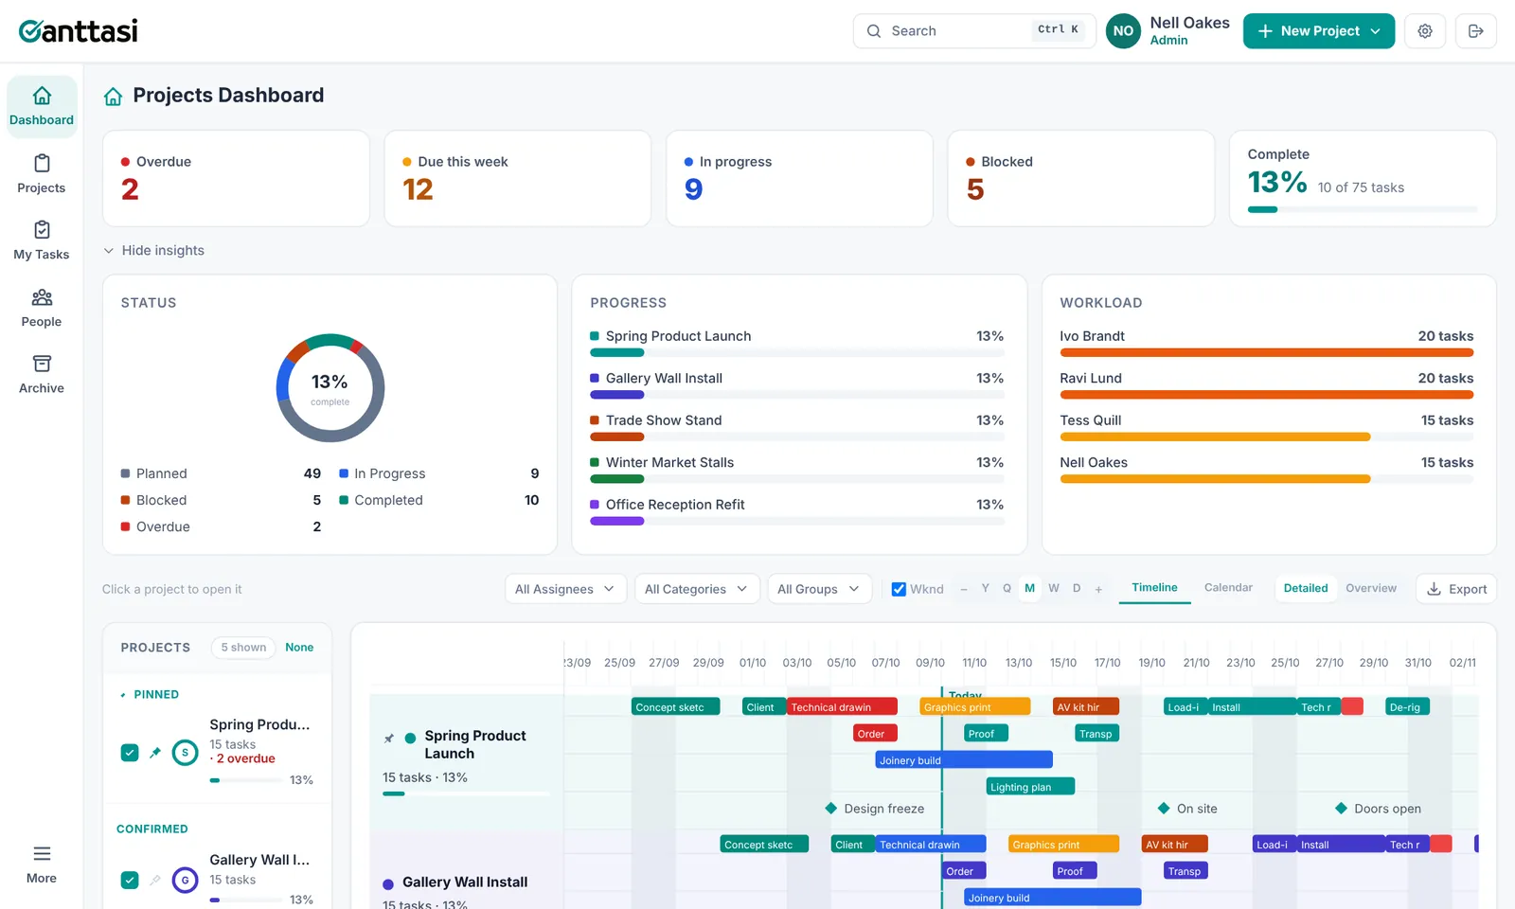Image resolution: width=1515 pixels, height=909 pixels.
Task: Click the Spring Product Launch progress bar
Action: [796, 353]
